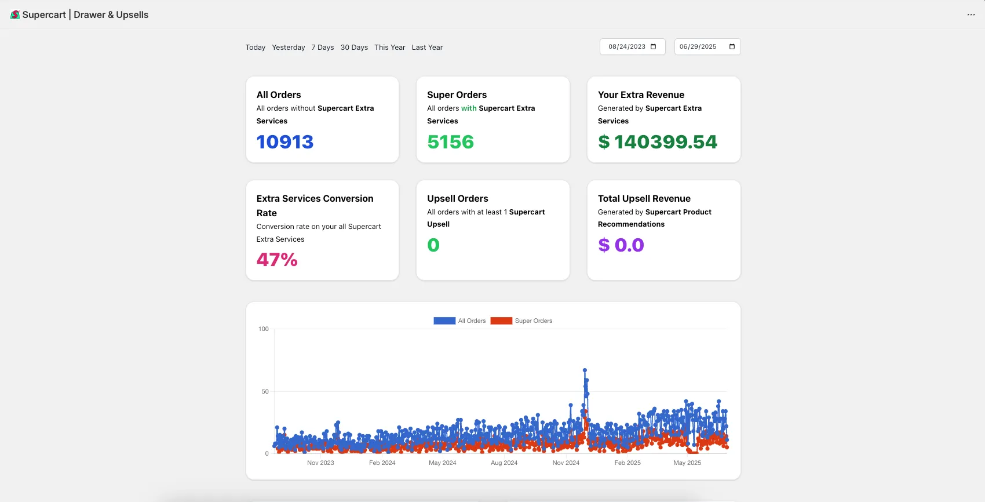Image resolution: width=985 pixels, height=502 pixels.
Task: Click the Upsell Orders card heading
Action: click(x=458, y=198)
